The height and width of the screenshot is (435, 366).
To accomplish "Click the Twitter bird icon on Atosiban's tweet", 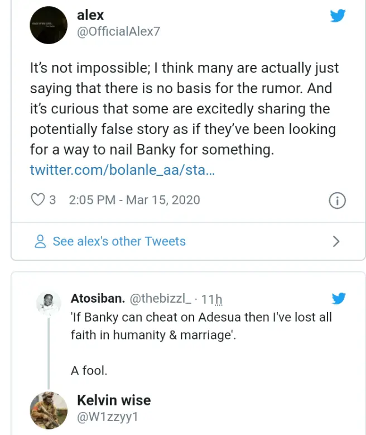I will click(339, 298).
